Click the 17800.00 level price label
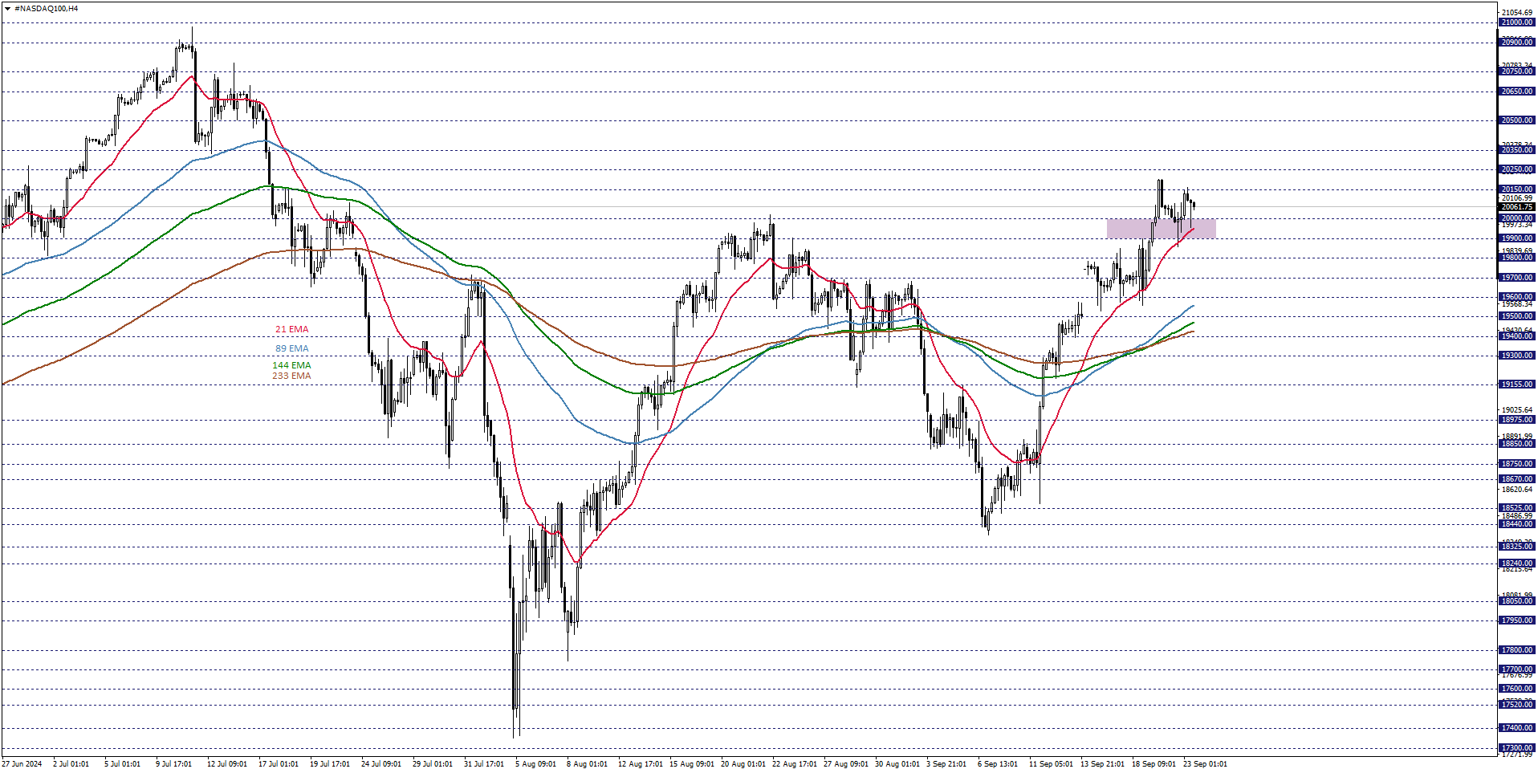Viewport: 1538px width, 773px height. pos(1517,650)
